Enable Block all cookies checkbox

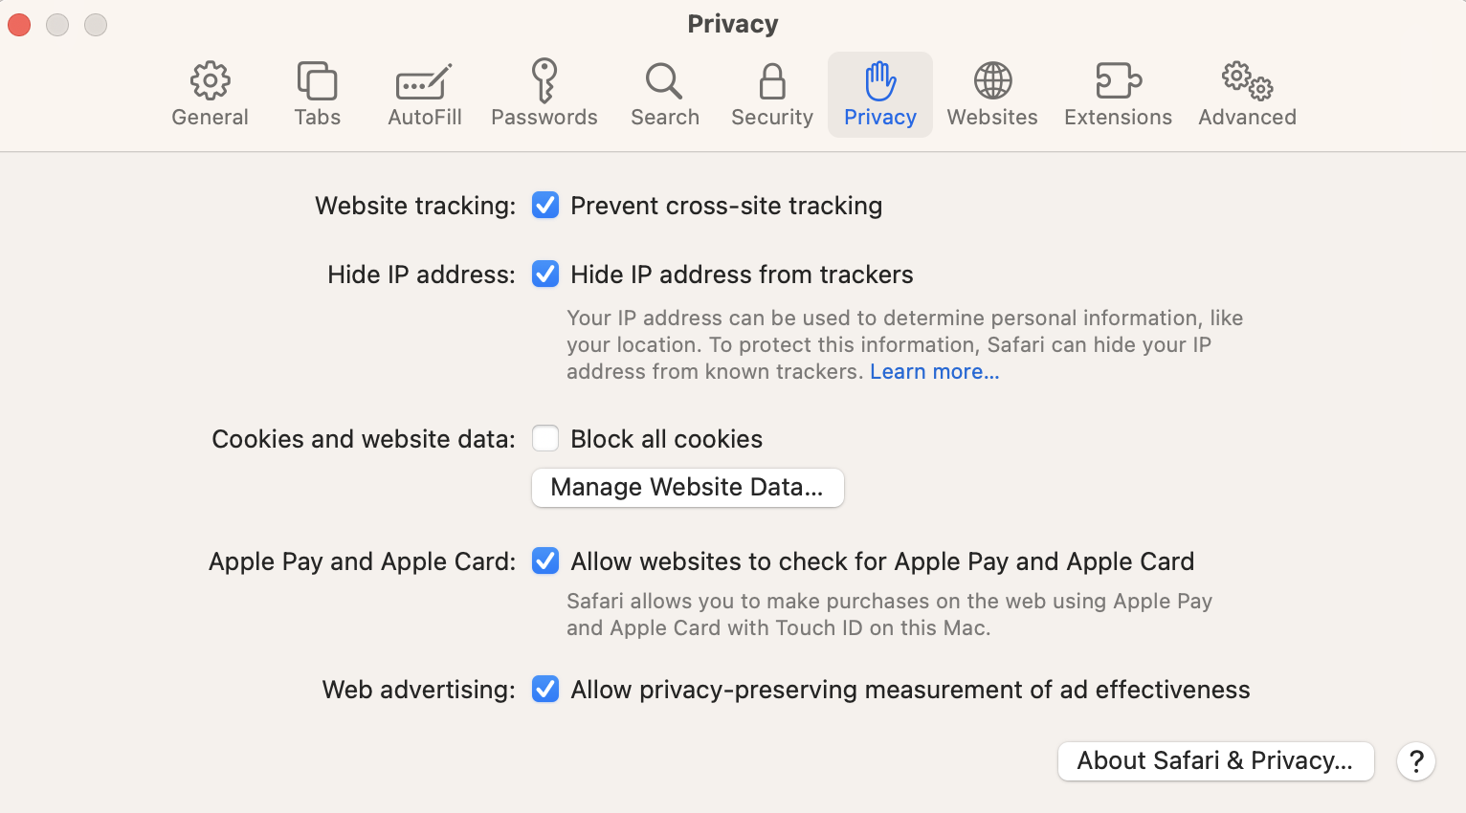(x=545, y=439)
